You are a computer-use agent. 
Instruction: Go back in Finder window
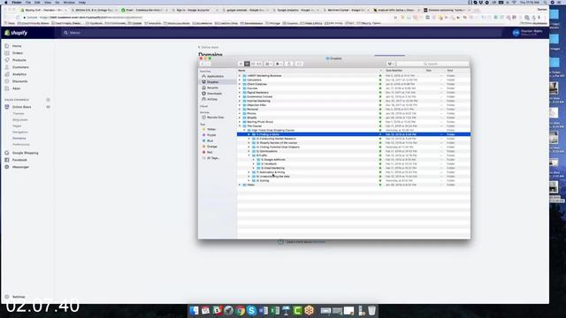pyautogui.click(x=203, y=64)
